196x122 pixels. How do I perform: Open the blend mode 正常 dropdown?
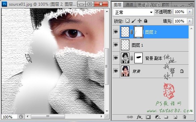tap(133, 12)
